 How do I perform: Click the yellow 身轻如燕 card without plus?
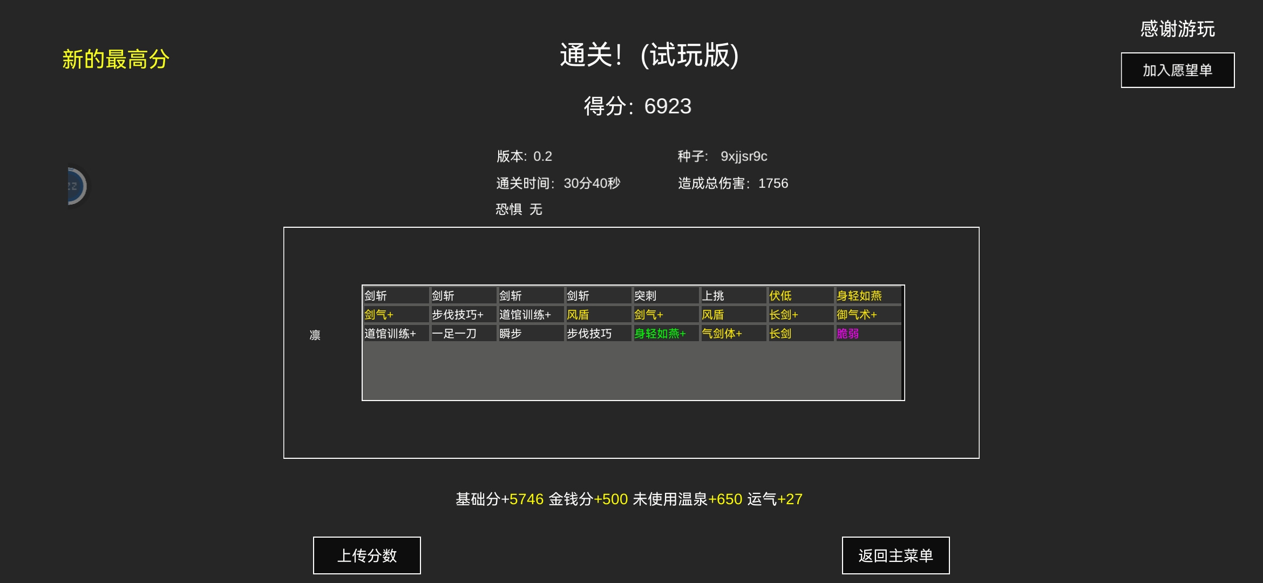868,296
